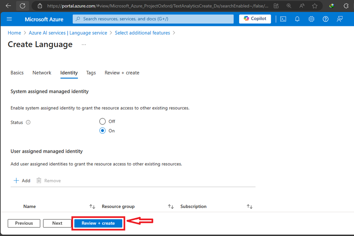Add a user assigned identity

(22, 180)
